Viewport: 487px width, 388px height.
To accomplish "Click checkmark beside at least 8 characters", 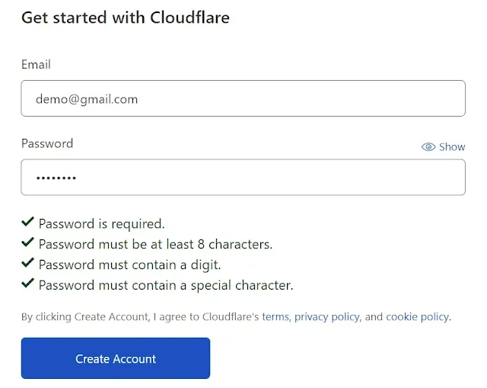I will pos(27,242).
